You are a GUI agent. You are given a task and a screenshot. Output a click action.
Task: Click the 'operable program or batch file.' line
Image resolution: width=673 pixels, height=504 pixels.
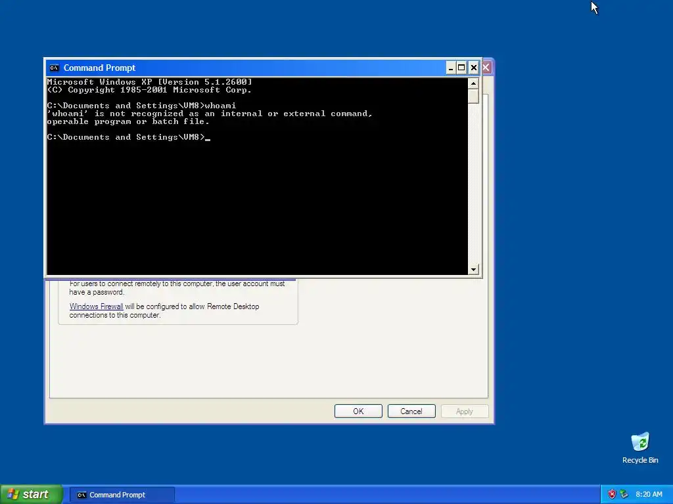(128, 121)
